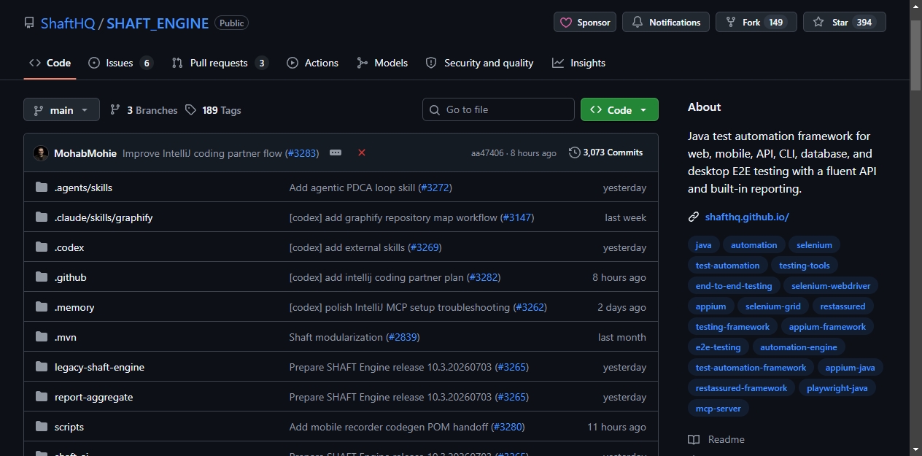Click the folder icon for .github

click(42, 277)
